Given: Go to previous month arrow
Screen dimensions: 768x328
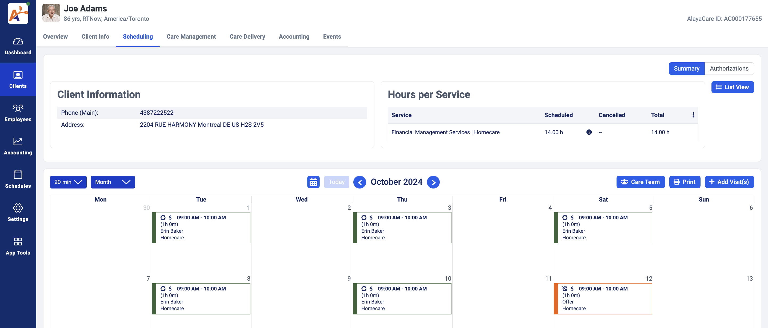Looking at the screenshot, I should click(359, 182).
